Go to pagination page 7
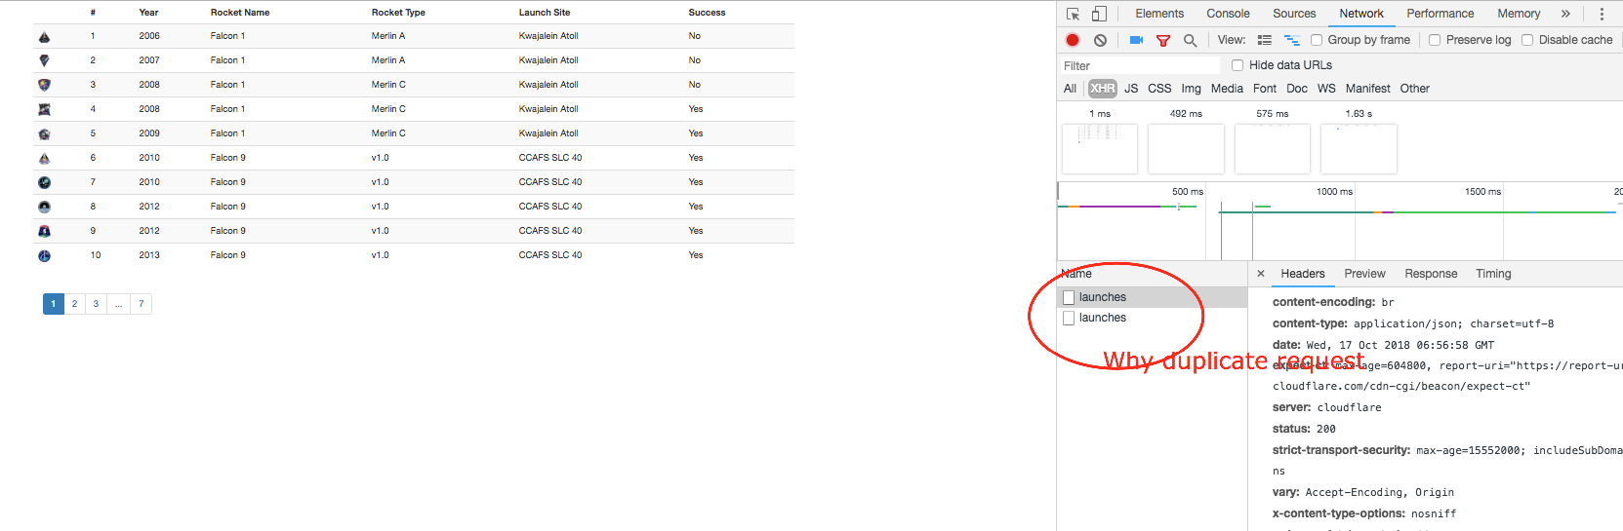 tap(142, 304)
